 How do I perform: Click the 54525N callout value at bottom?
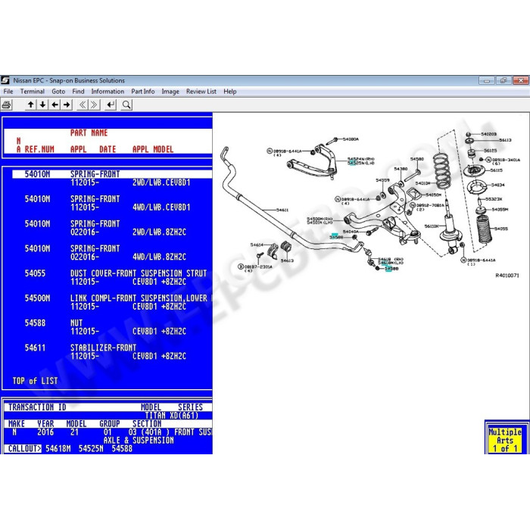pyautogui.click(x=91, y=448)
